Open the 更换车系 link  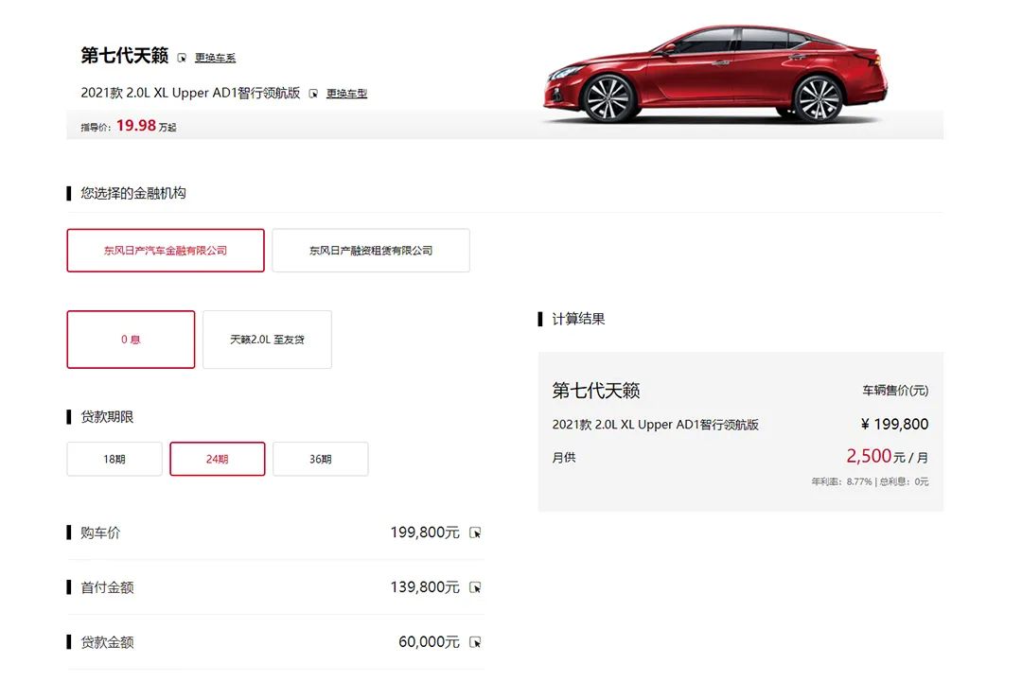216,56
